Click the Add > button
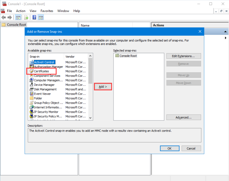The height and width of the screenshot is (181, 229). [x=103, y=87]
